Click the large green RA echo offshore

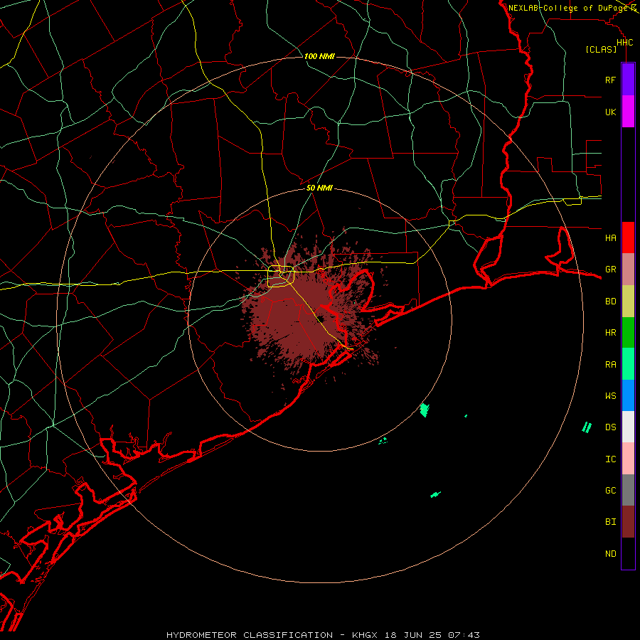coord(425,410)
